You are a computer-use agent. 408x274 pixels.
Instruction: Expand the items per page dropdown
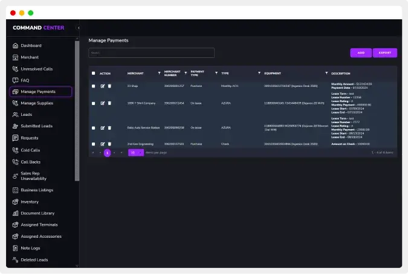click(x=136, y=153)
